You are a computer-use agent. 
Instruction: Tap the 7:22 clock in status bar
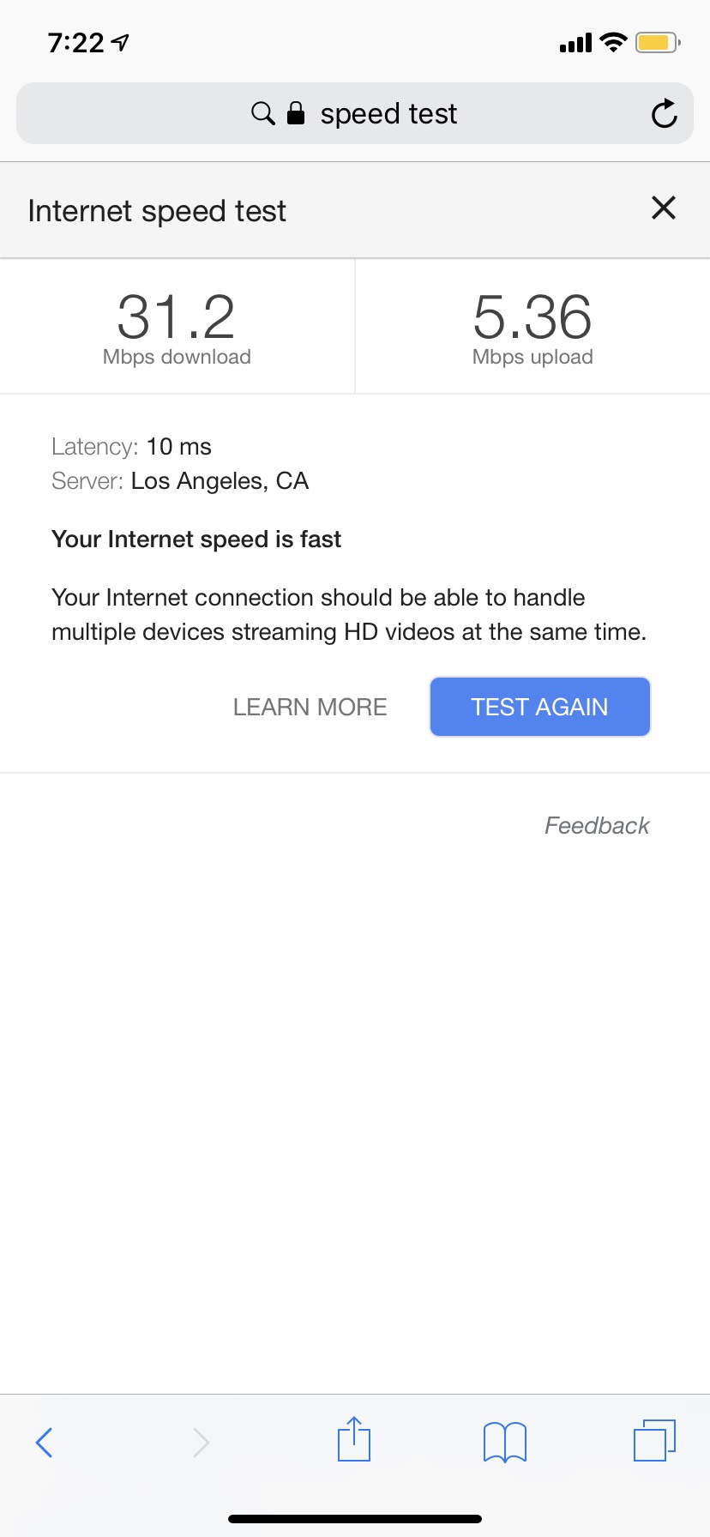click(76, 42)
